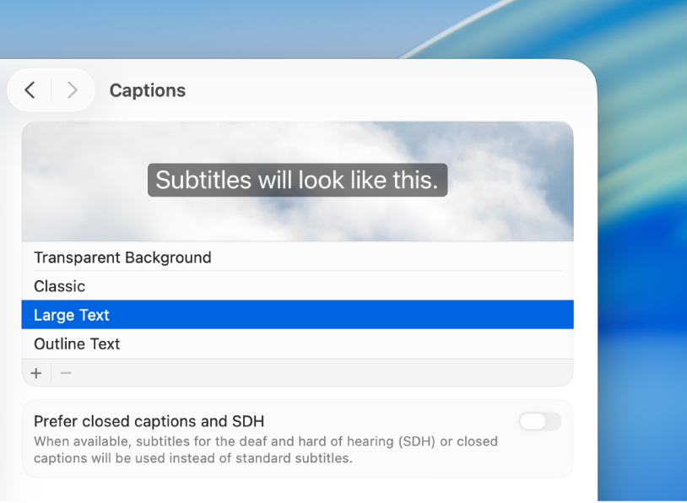Viewport: 687px width, 503px height.
Task: Select the Outline Text caption style
Action: click(x=77, y=343)
